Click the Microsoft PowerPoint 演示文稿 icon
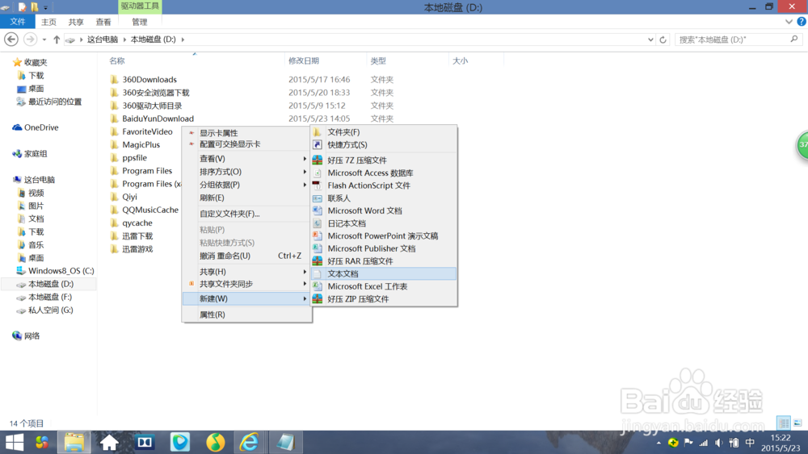This screenshot has width=808, height=454. coord(318,236)
